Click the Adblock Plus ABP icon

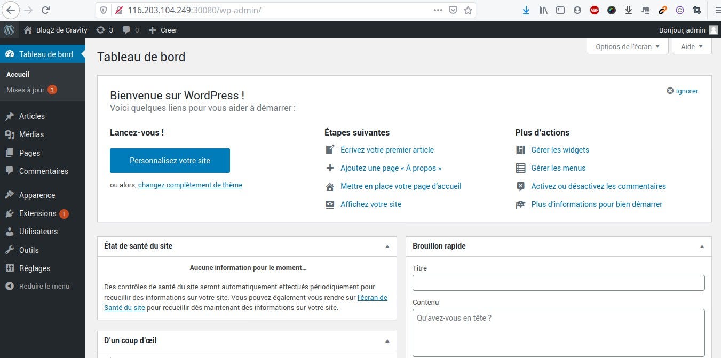(x=595, y=10)
